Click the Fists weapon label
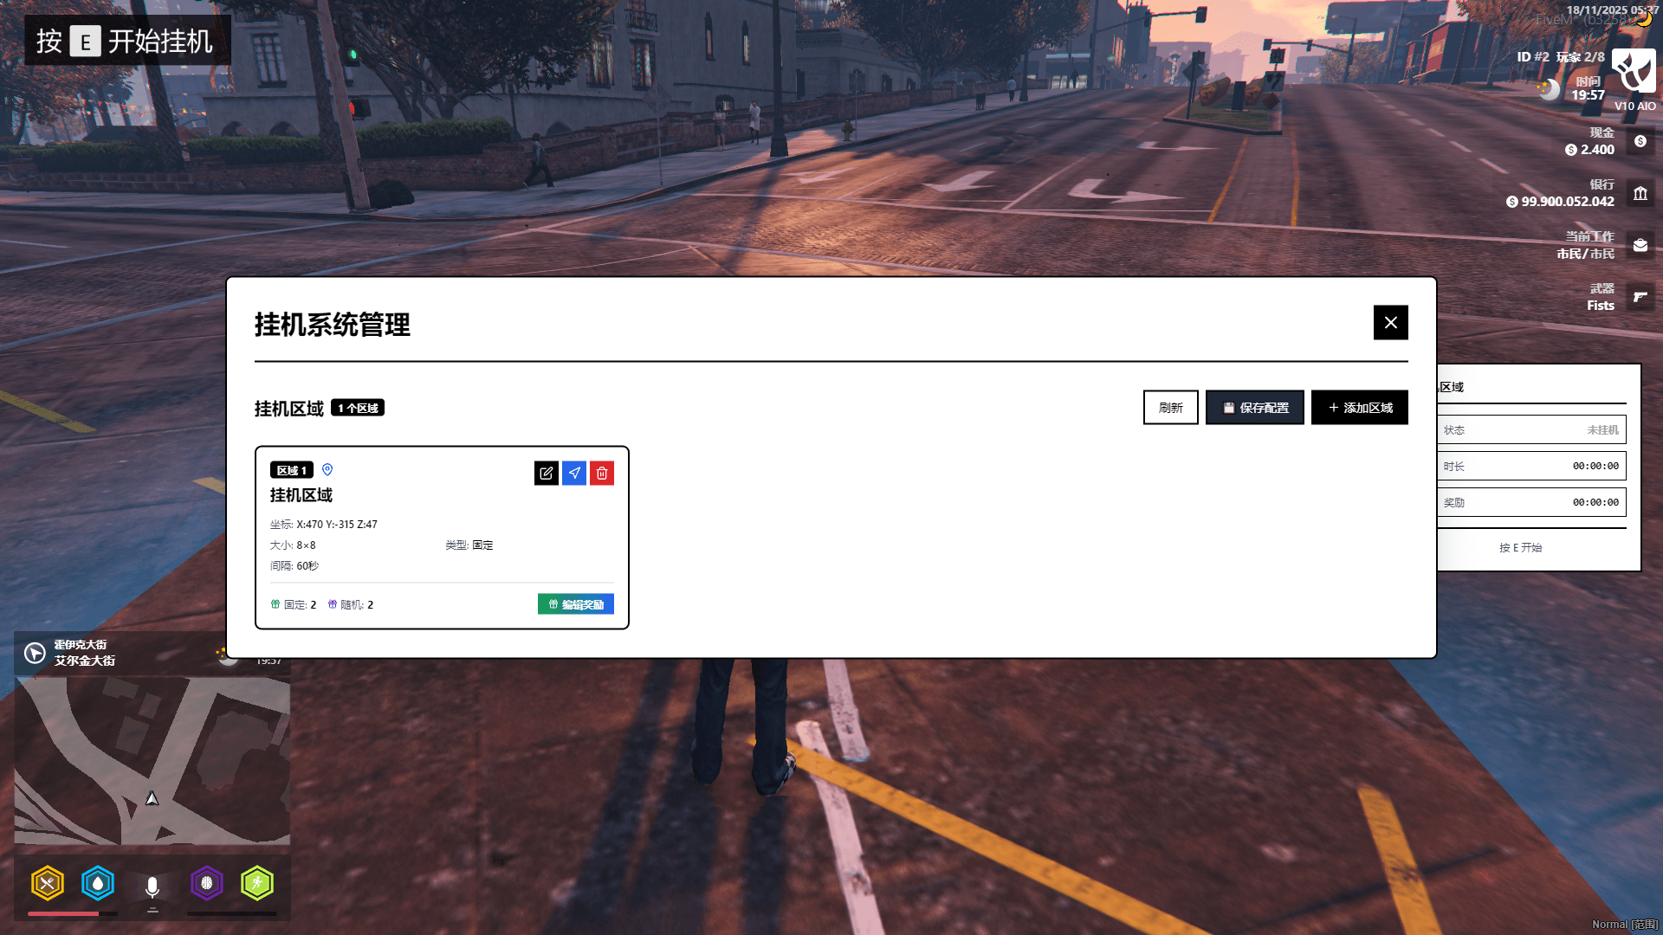Screen dimensions: 1663x935 tap(1601, 306)
